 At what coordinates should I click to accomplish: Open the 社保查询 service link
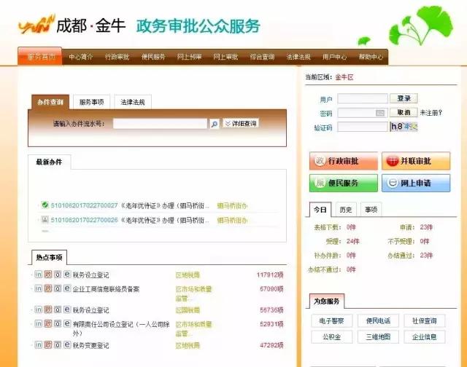[x=425, y=320]
